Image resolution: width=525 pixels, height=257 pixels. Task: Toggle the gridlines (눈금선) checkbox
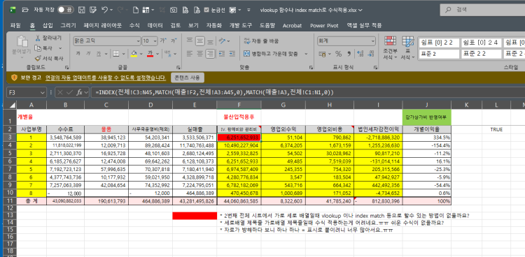pyautogui.click(x=206, y=10)
